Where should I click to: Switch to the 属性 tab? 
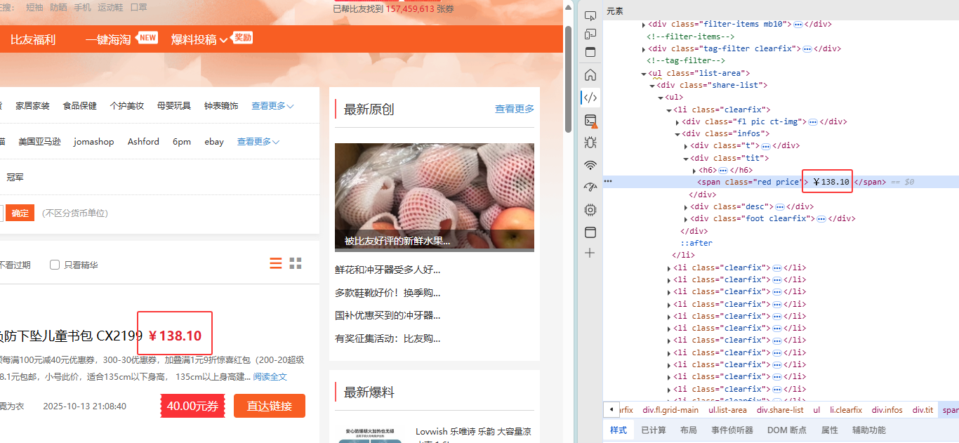pyautogui.click(x=830, y=430)
